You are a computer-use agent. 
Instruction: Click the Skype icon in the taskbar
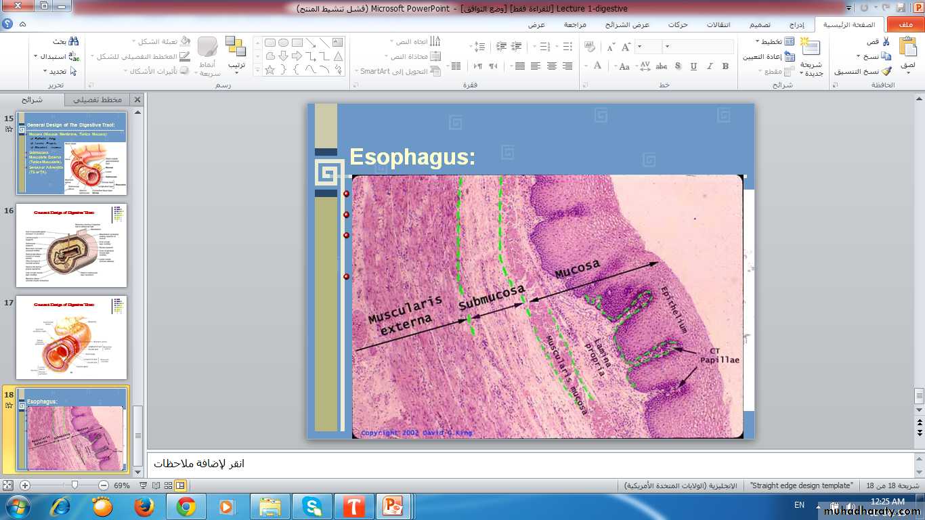coord(312,506)
